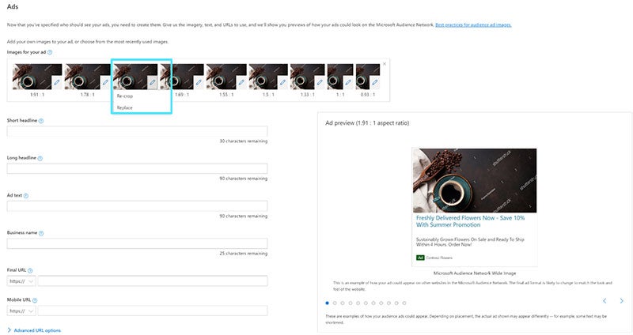633x335 pixels.
Task: Select the first filled preview carousel dot
Action: click(327, 303)
